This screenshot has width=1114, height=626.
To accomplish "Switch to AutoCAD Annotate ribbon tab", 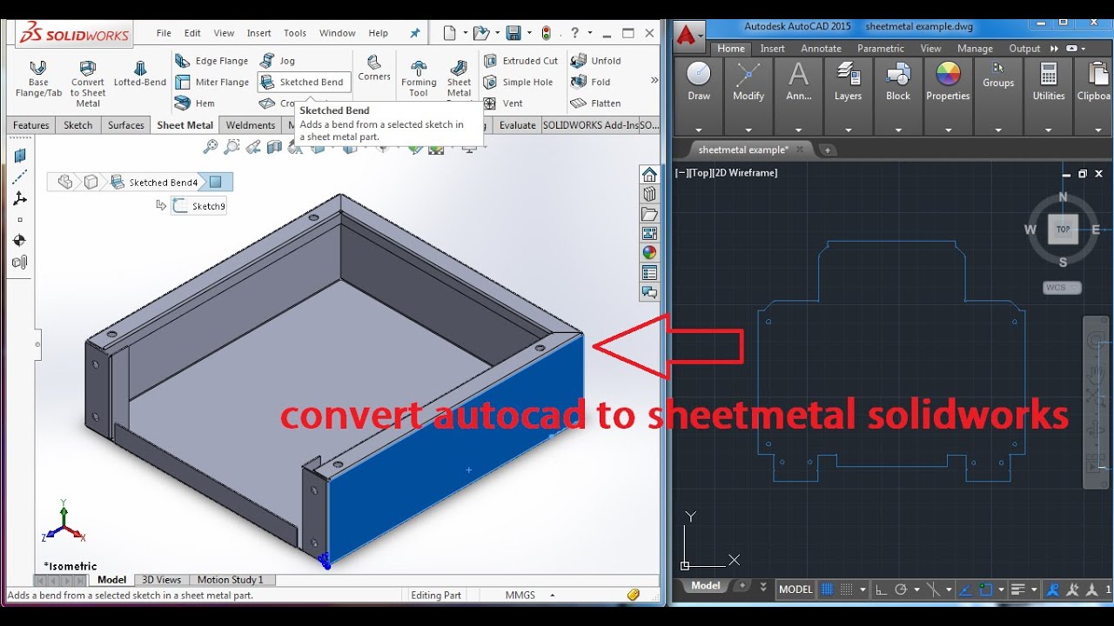I will [821, 49].
